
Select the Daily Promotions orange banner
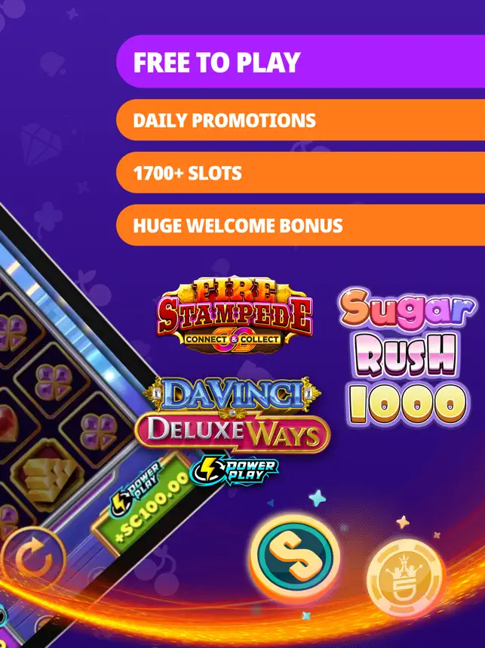pyautogui.click(x=300, y=120)
